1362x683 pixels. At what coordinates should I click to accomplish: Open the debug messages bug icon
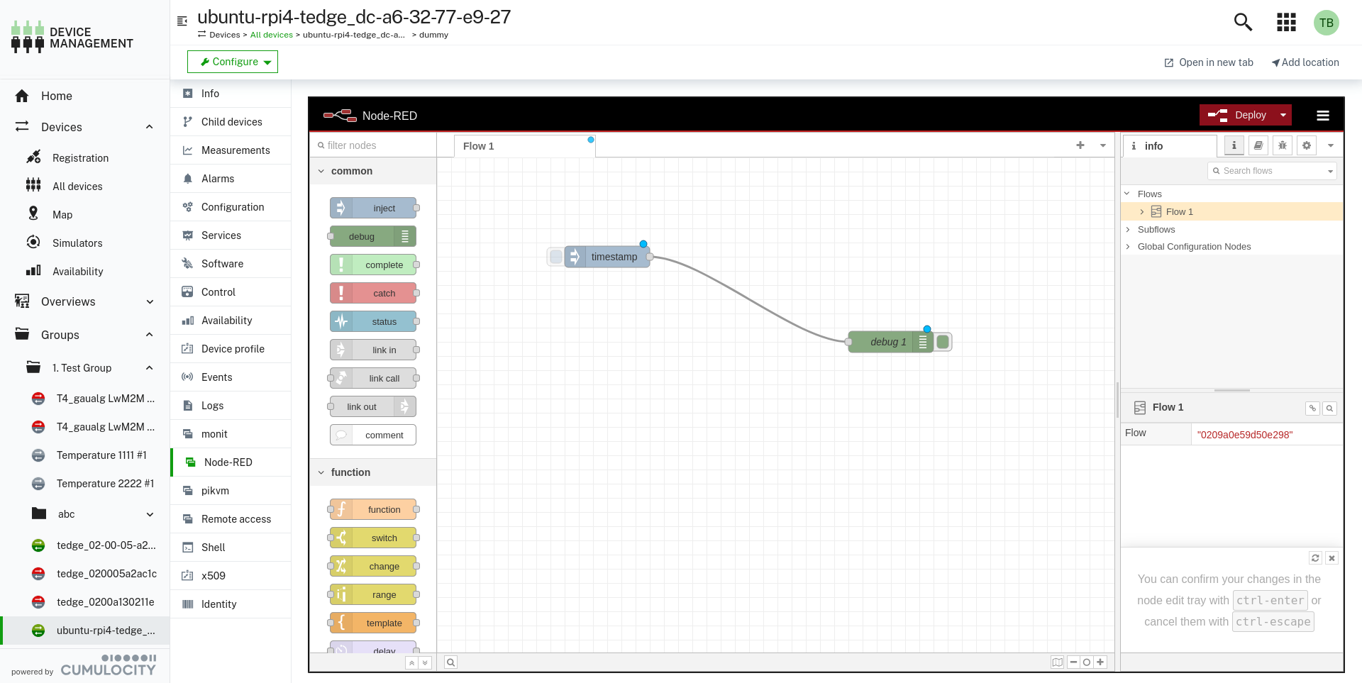click(x=1282, y=145)
